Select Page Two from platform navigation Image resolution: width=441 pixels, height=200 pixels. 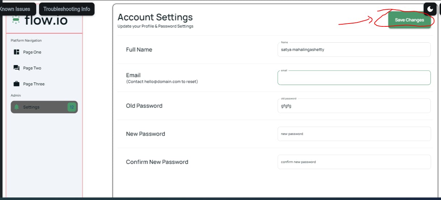click(x=32, y=68)
